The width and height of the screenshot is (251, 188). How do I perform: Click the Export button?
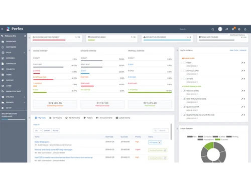pos(47,130)
